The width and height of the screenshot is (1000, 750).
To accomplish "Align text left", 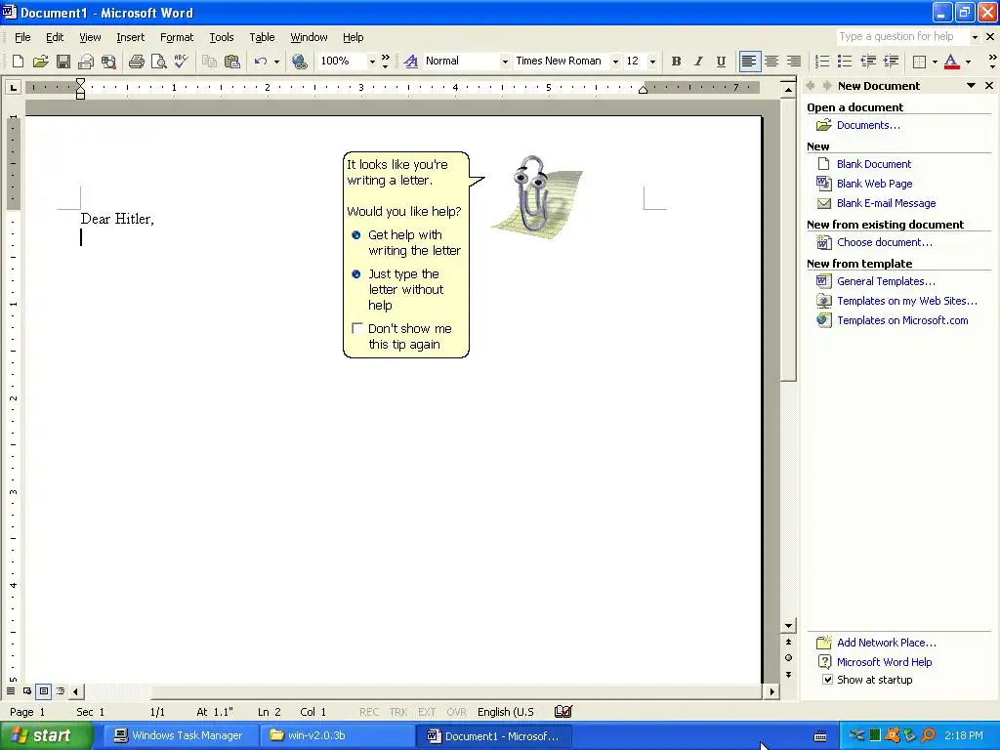I will [x=749, y=62].
